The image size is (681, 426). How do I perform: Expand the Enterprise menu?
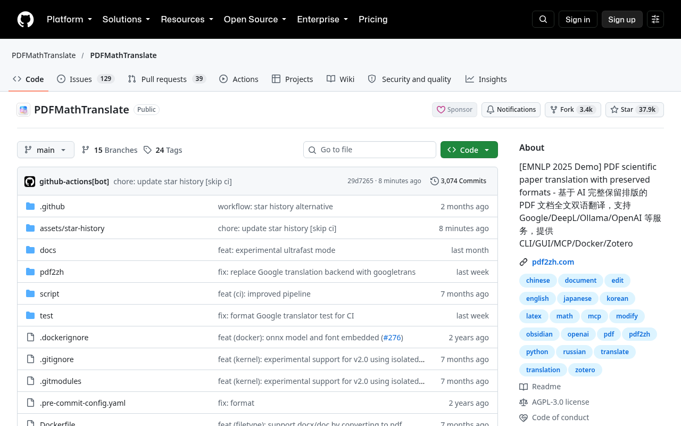click(x=322, y=19)
